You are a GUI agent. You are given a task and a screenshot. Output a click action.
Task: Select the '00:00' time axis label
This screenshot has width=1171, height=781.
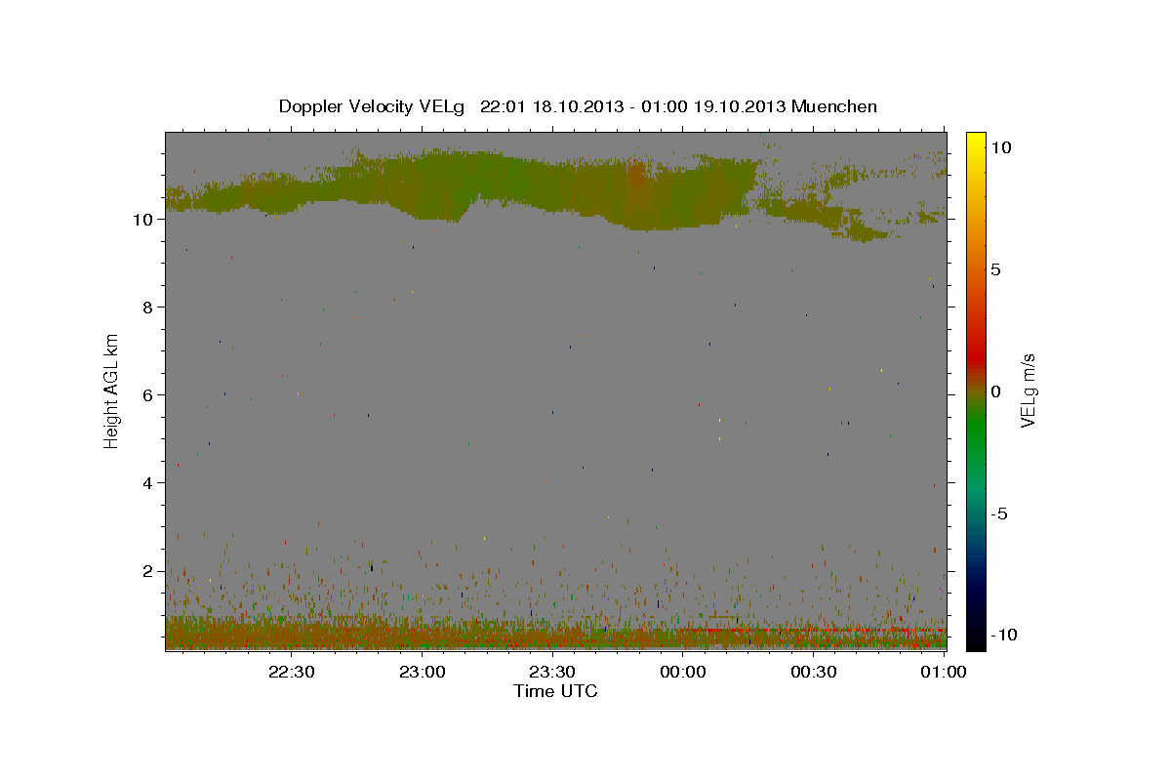683,672
